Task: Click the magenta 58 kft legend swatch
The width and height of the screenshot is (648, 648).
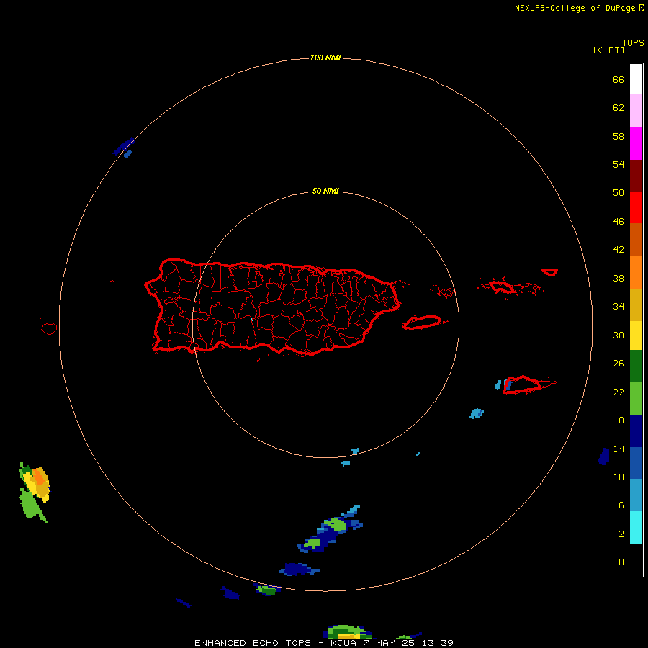Action: pos(636,143)
